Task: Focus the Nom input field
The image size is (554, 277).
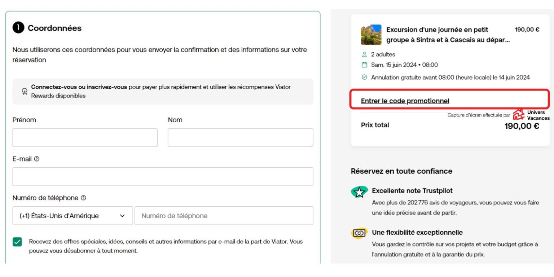Action: [240, 138]
